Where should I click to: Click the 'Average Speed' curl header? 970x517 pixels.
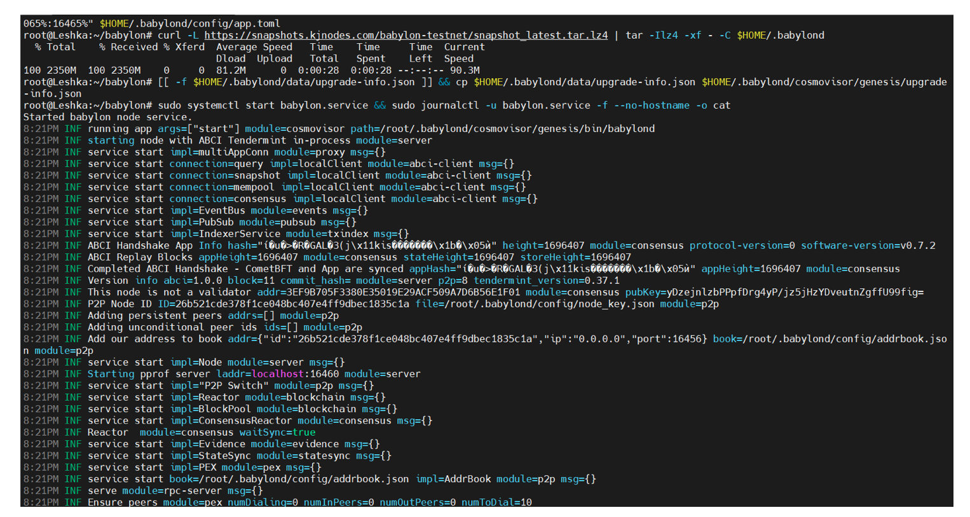pyautogui.click(x=254, y=47)
